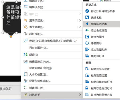Click 翻译(S) menu entry text

pos(34,55)
